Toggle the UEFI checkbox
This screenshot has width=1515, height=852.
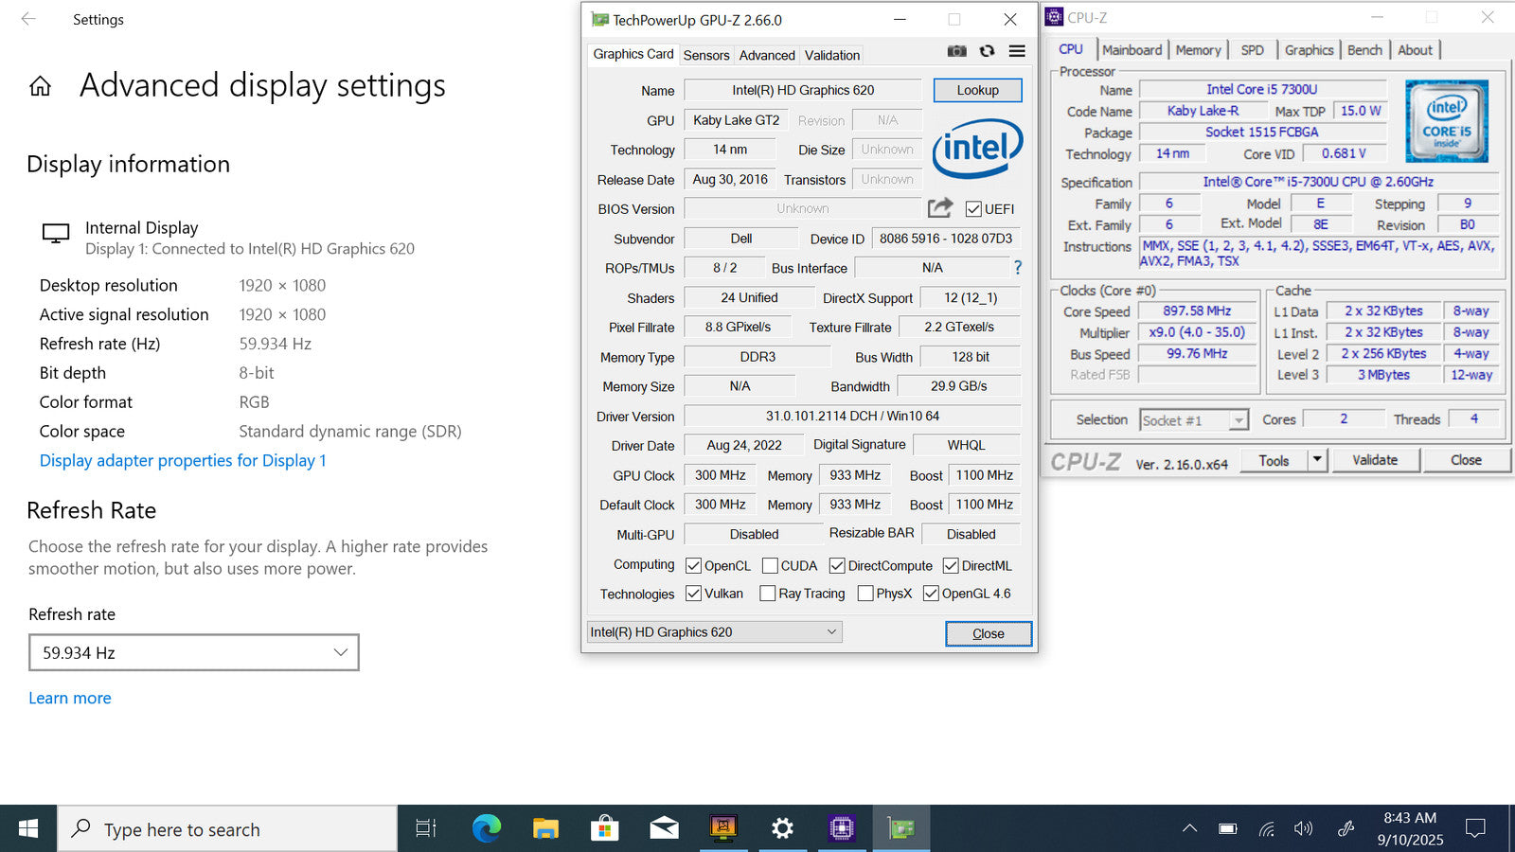973,209
